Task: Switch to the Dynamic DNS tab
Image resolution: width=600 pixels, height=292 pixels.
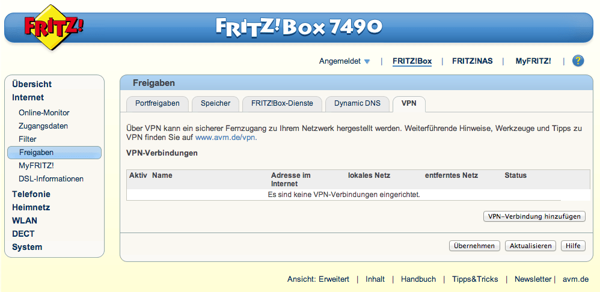Action: 357,103
